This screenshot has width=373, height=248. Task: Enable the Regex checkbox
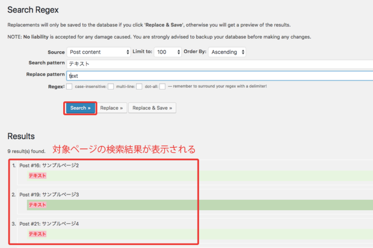(x=69, y=86)
